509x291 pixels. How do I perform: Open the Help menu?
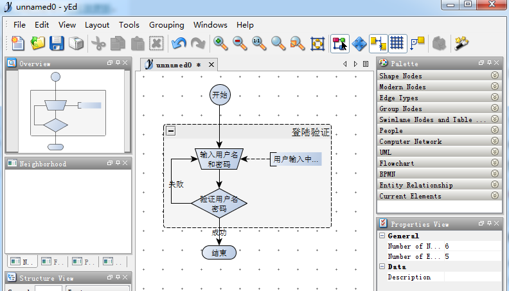(x=245, y=25)
